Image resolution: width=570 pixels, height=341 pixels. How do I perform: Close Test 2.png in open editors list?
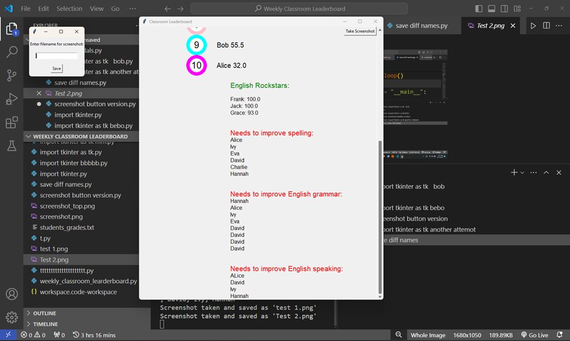click(39, 94)
